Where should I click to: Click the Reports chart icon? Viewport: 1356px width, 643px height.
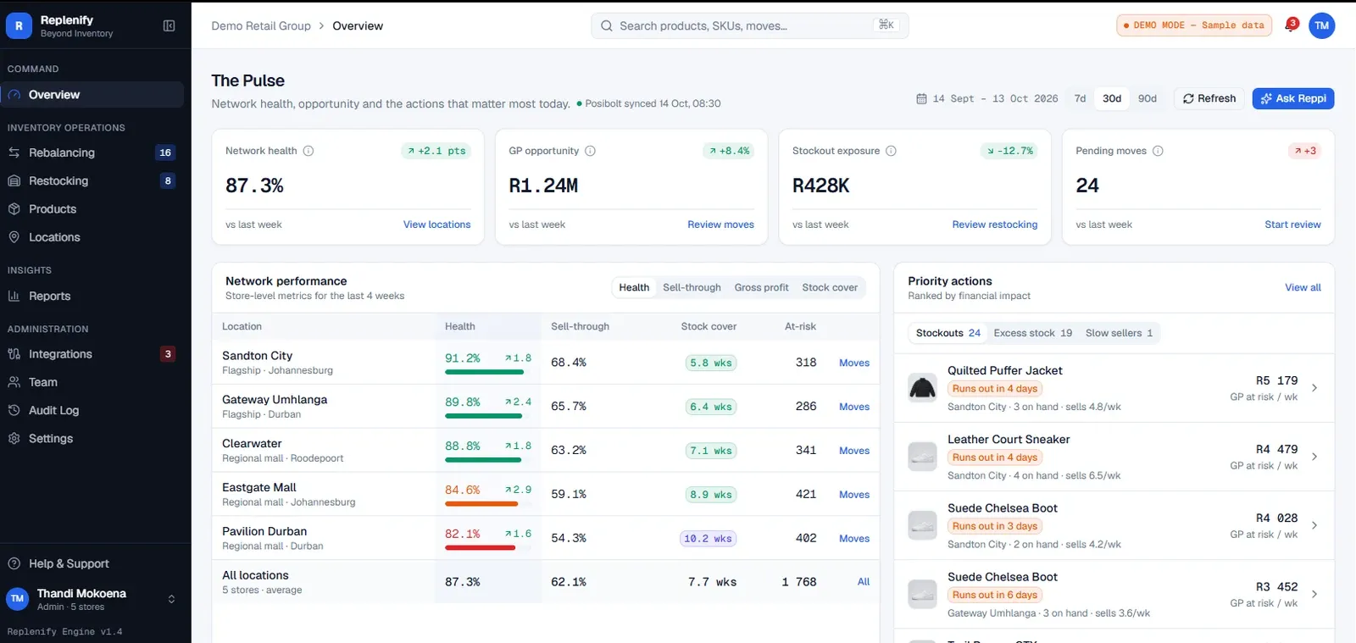tap(14, 296)
